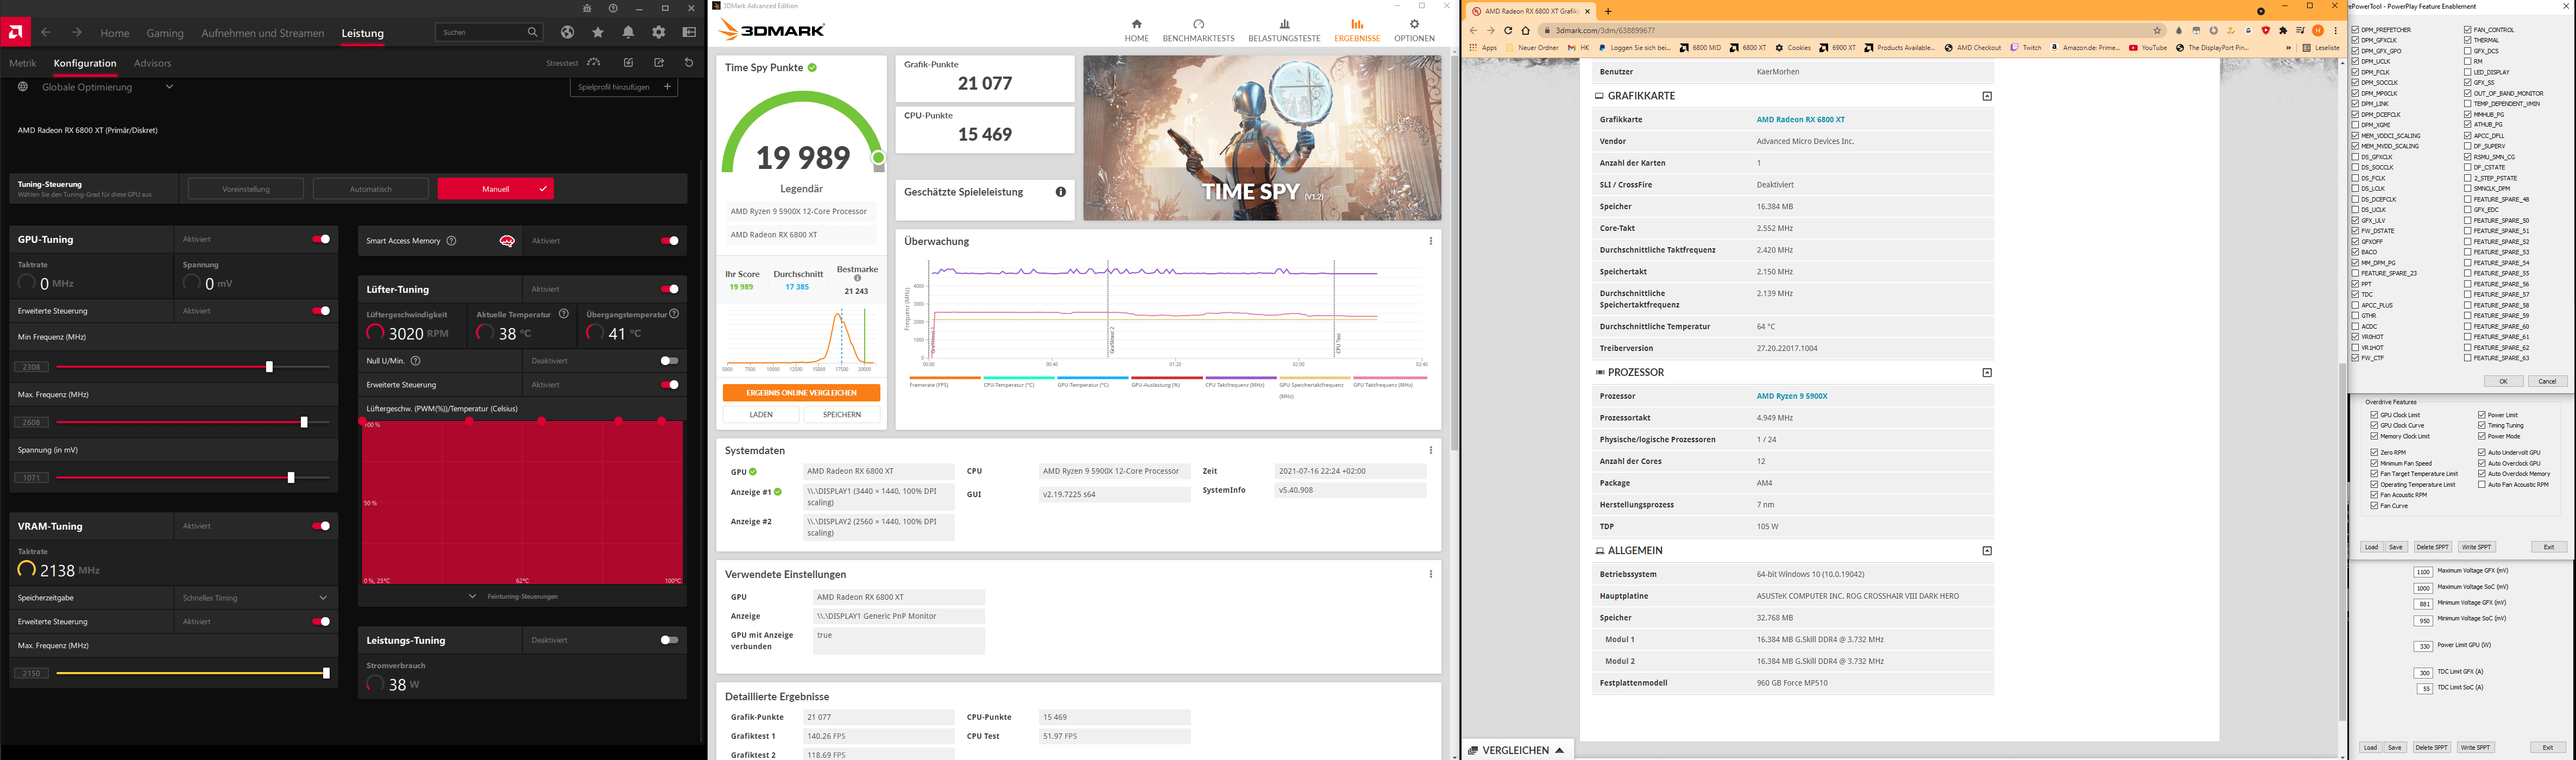This screenshot has width=2576, height=760.
Task: Start the Stresstest gauge icon
Action: pos(594,62)
